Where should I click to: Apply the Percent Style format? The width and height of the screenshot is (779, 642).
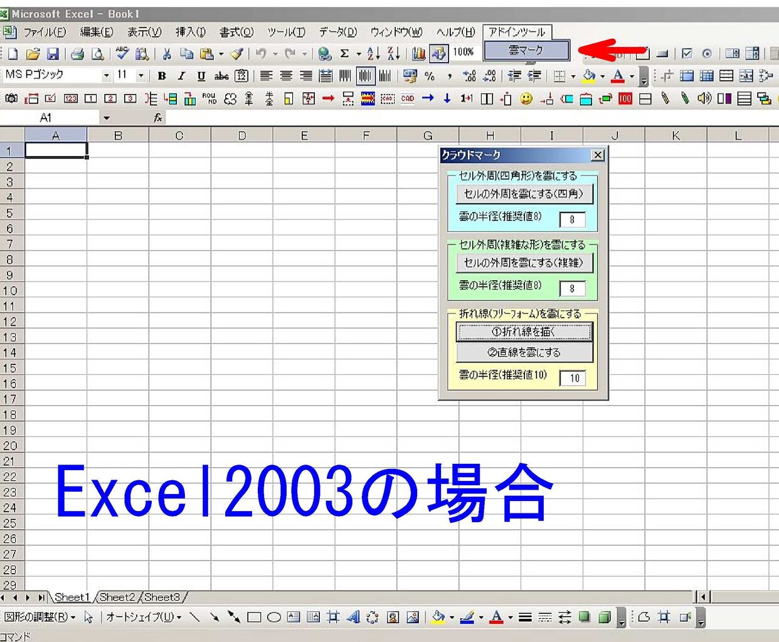pyautogui.click(x=430, y=76)
